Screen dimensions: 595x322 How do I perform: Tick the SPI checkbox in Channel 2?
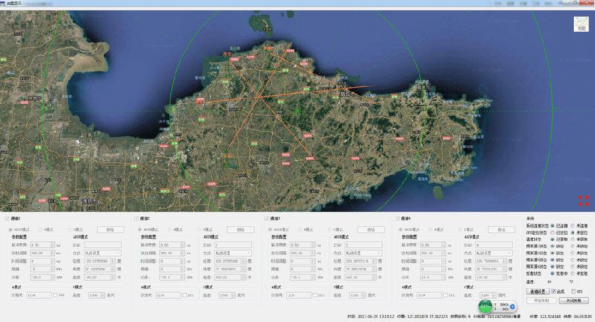pyautogui.click(x=184, y=295)
